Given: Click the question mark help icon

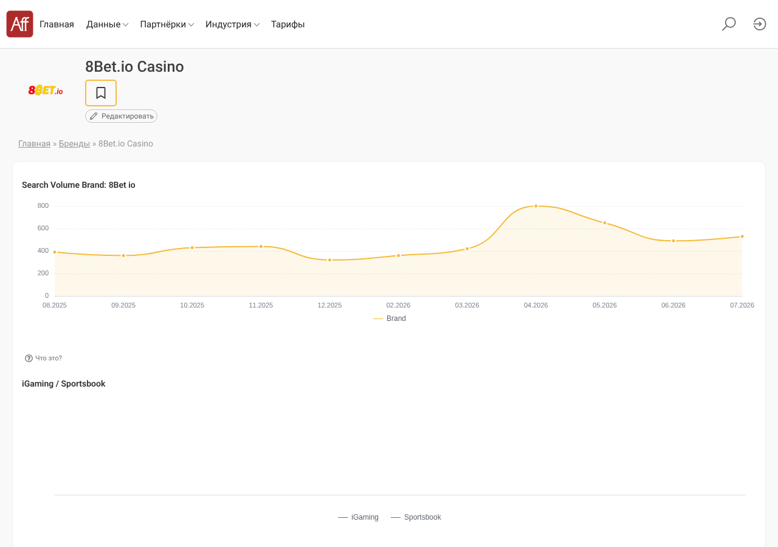Looking at the screenshot, I should (x=29, y=358).
